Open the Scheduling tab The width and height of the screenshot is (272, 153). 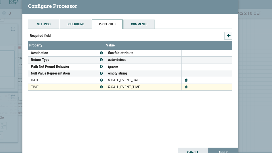(75, 24)
